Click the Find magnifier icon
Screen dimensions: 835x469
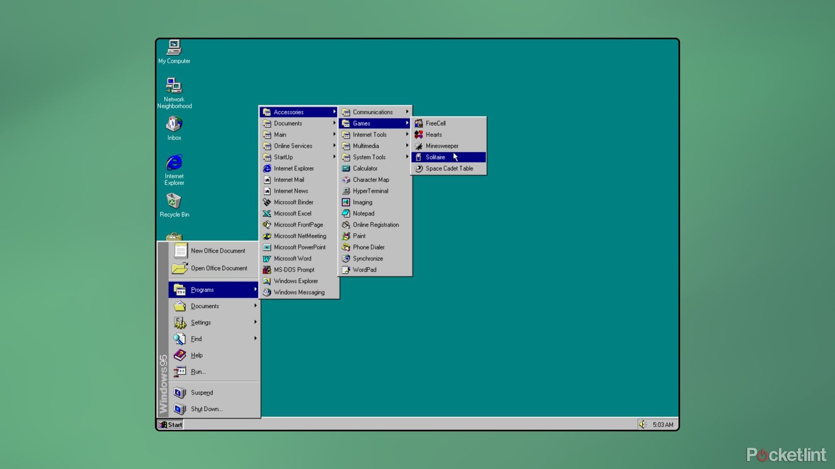point(180,339)
